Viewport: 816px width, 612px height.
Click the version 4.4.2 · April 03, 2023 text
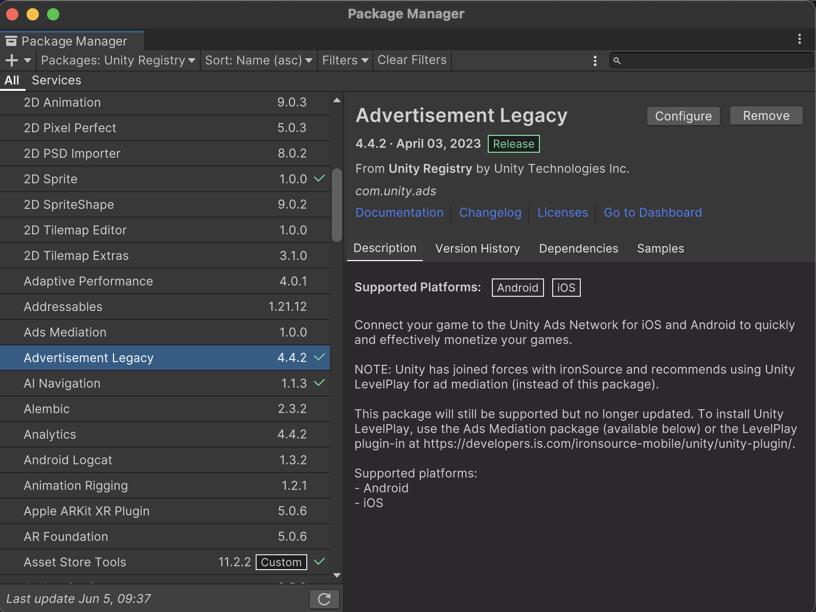click(418, 144)
